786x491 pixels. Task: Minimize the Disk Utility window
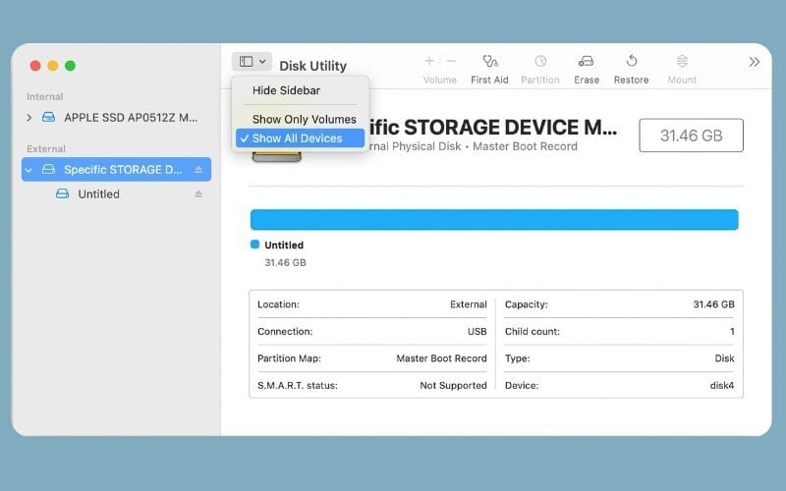click(53, 66)
